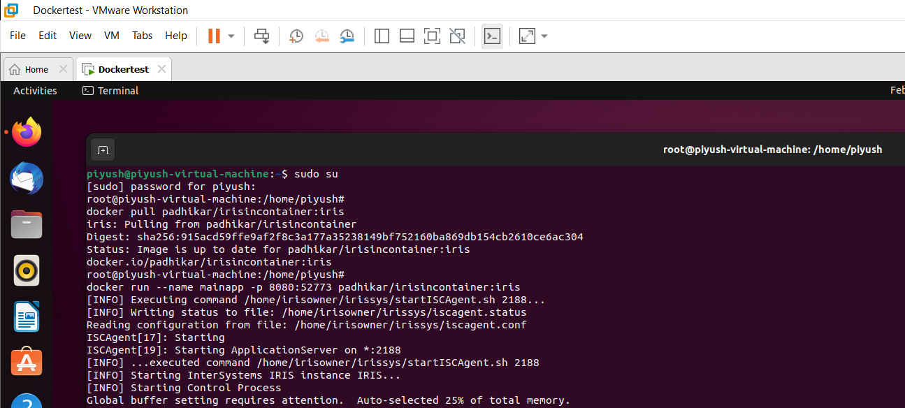The image size is (905, 408).
Task: Open the snapshot manager
Action: click(x=347, y=36)
